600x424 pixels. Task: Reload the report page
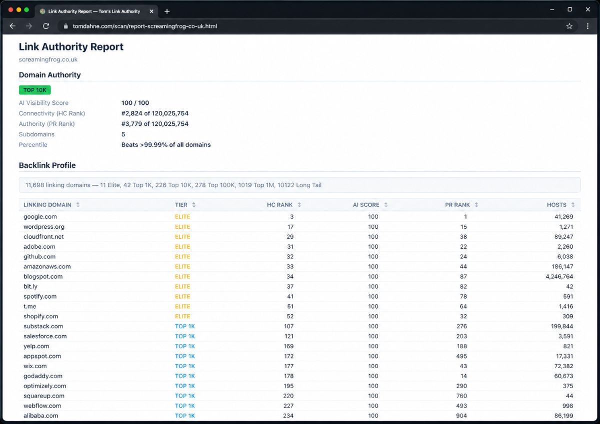(x=45, y=26)
